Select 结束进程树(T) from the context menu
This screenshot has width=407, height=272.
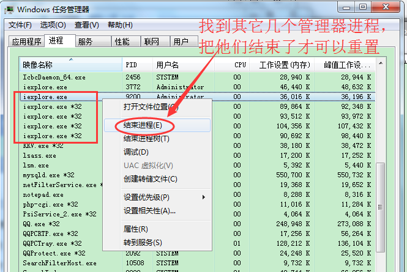(x=146, y=138)
